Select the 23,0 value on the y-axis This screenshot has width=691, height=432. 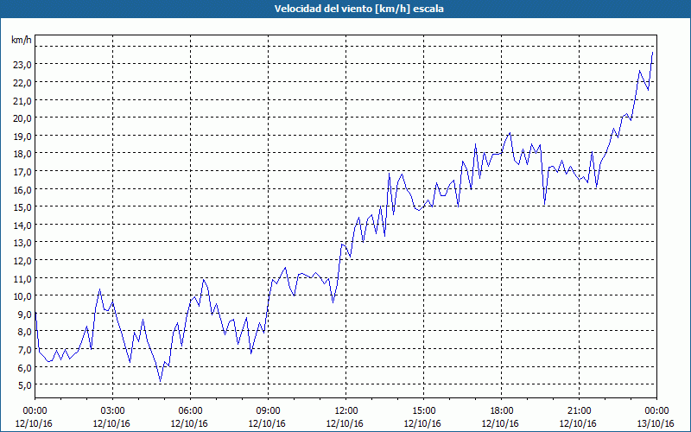click(x=22, y=65)
